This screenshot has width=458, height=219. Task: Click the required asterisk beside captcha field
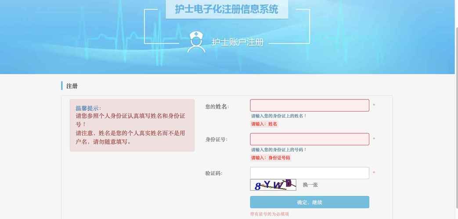(374, 173)
